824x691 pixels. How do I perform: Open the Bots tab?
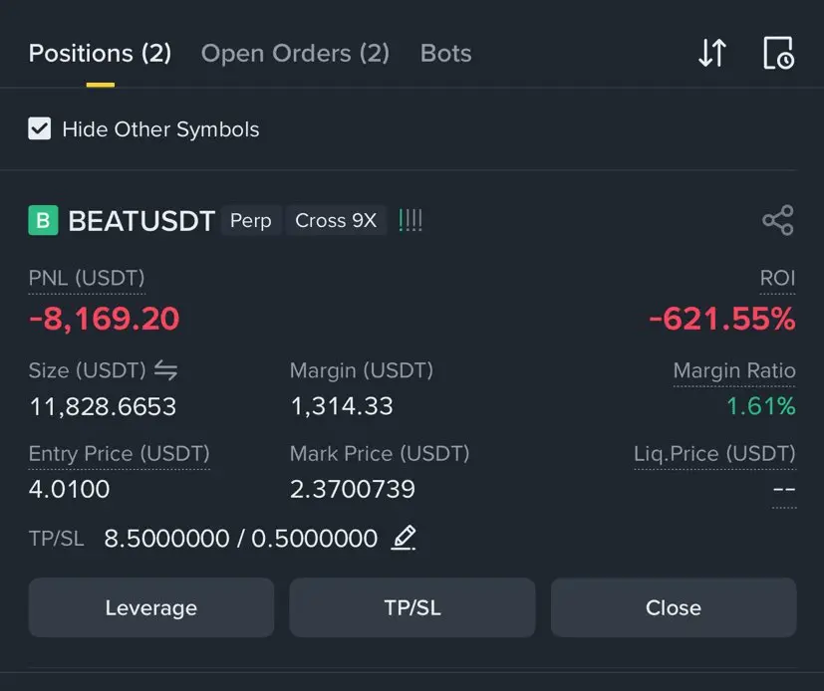tap(445, 53)
